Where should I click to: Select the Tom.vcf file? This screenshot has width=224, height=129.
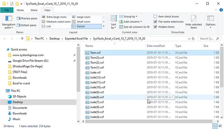coord(152,53)
